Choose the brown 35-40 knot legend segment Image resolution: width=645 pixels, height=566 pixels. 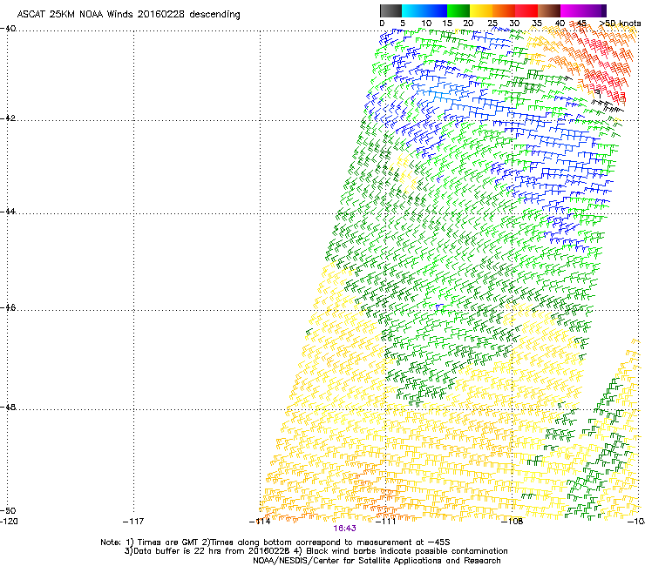549,10
